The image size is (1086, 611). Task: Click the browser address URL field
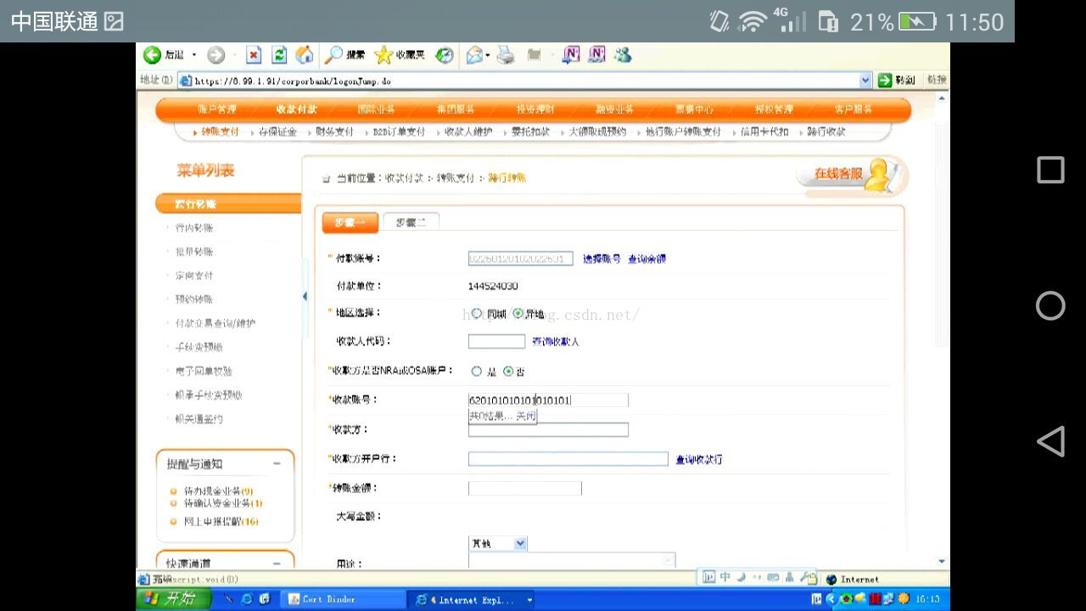tap(518, 81)
